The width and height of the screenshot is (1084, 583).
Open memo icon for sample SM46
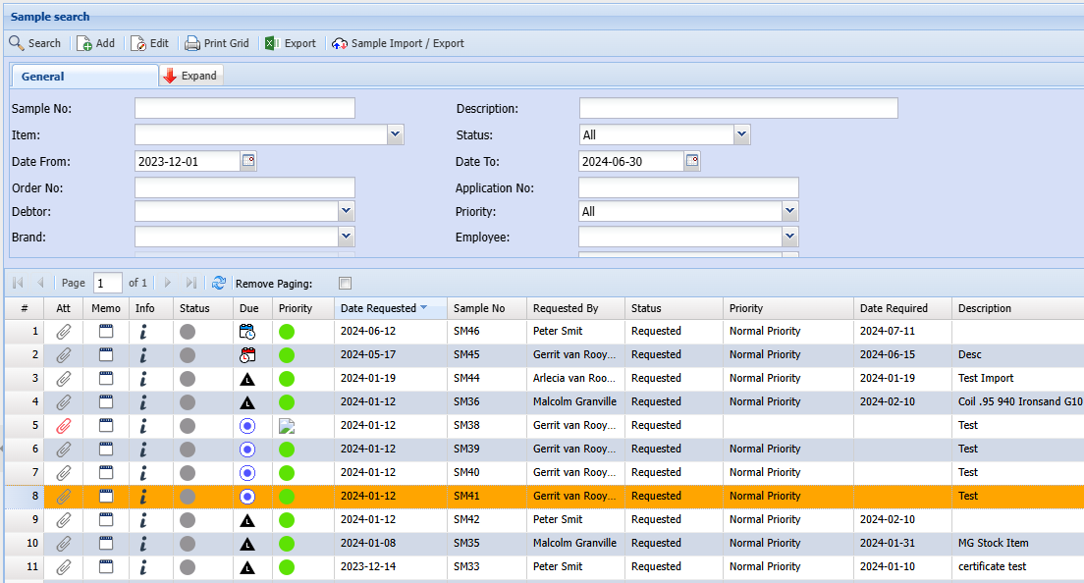[106, 332]
